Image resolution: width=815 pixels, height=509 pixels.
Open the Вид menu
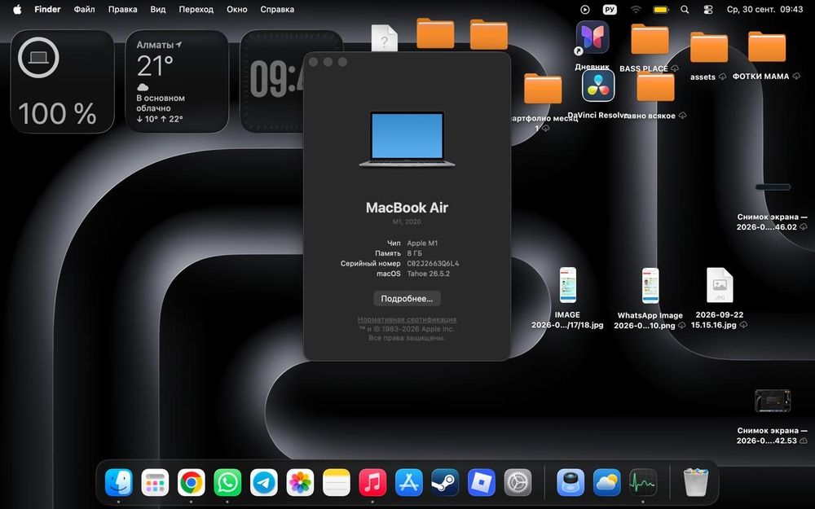click(158, 9)
